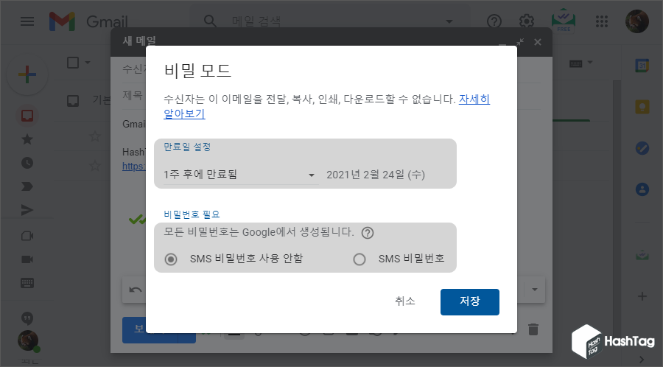Open the mail tracker side panel icon
The height and width of the screenshot is (367, 663).
coord(642,255)
